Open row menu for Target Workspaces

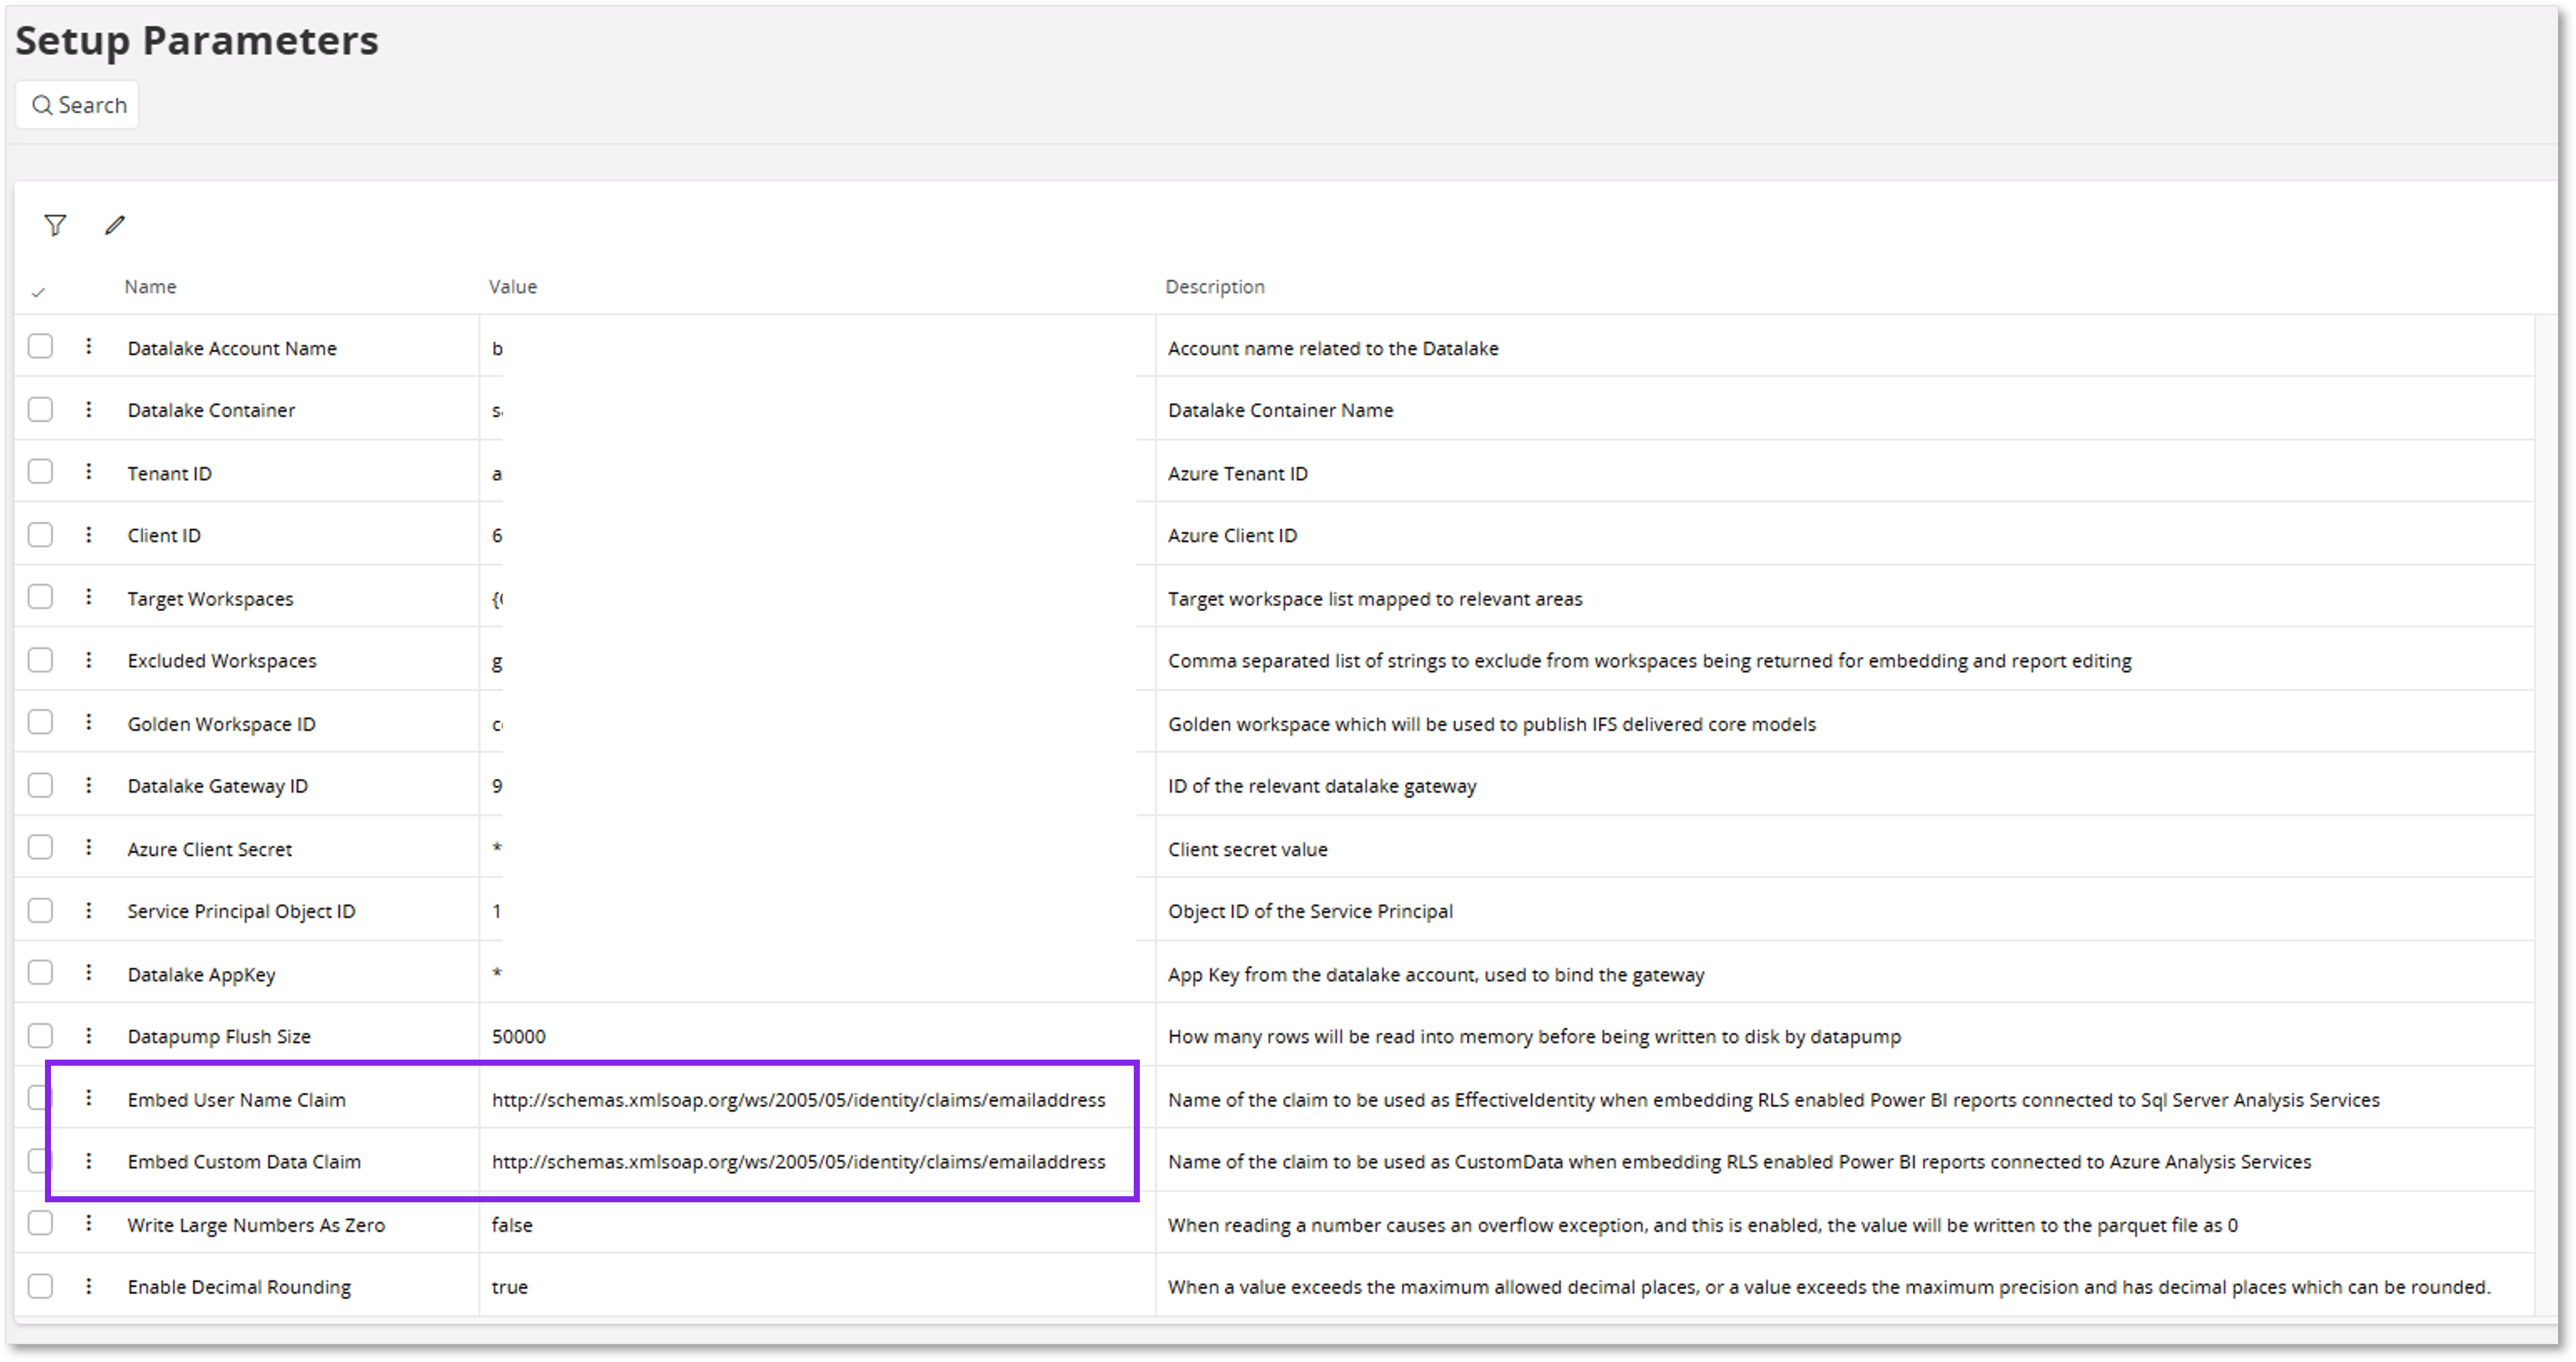[89, 597]
